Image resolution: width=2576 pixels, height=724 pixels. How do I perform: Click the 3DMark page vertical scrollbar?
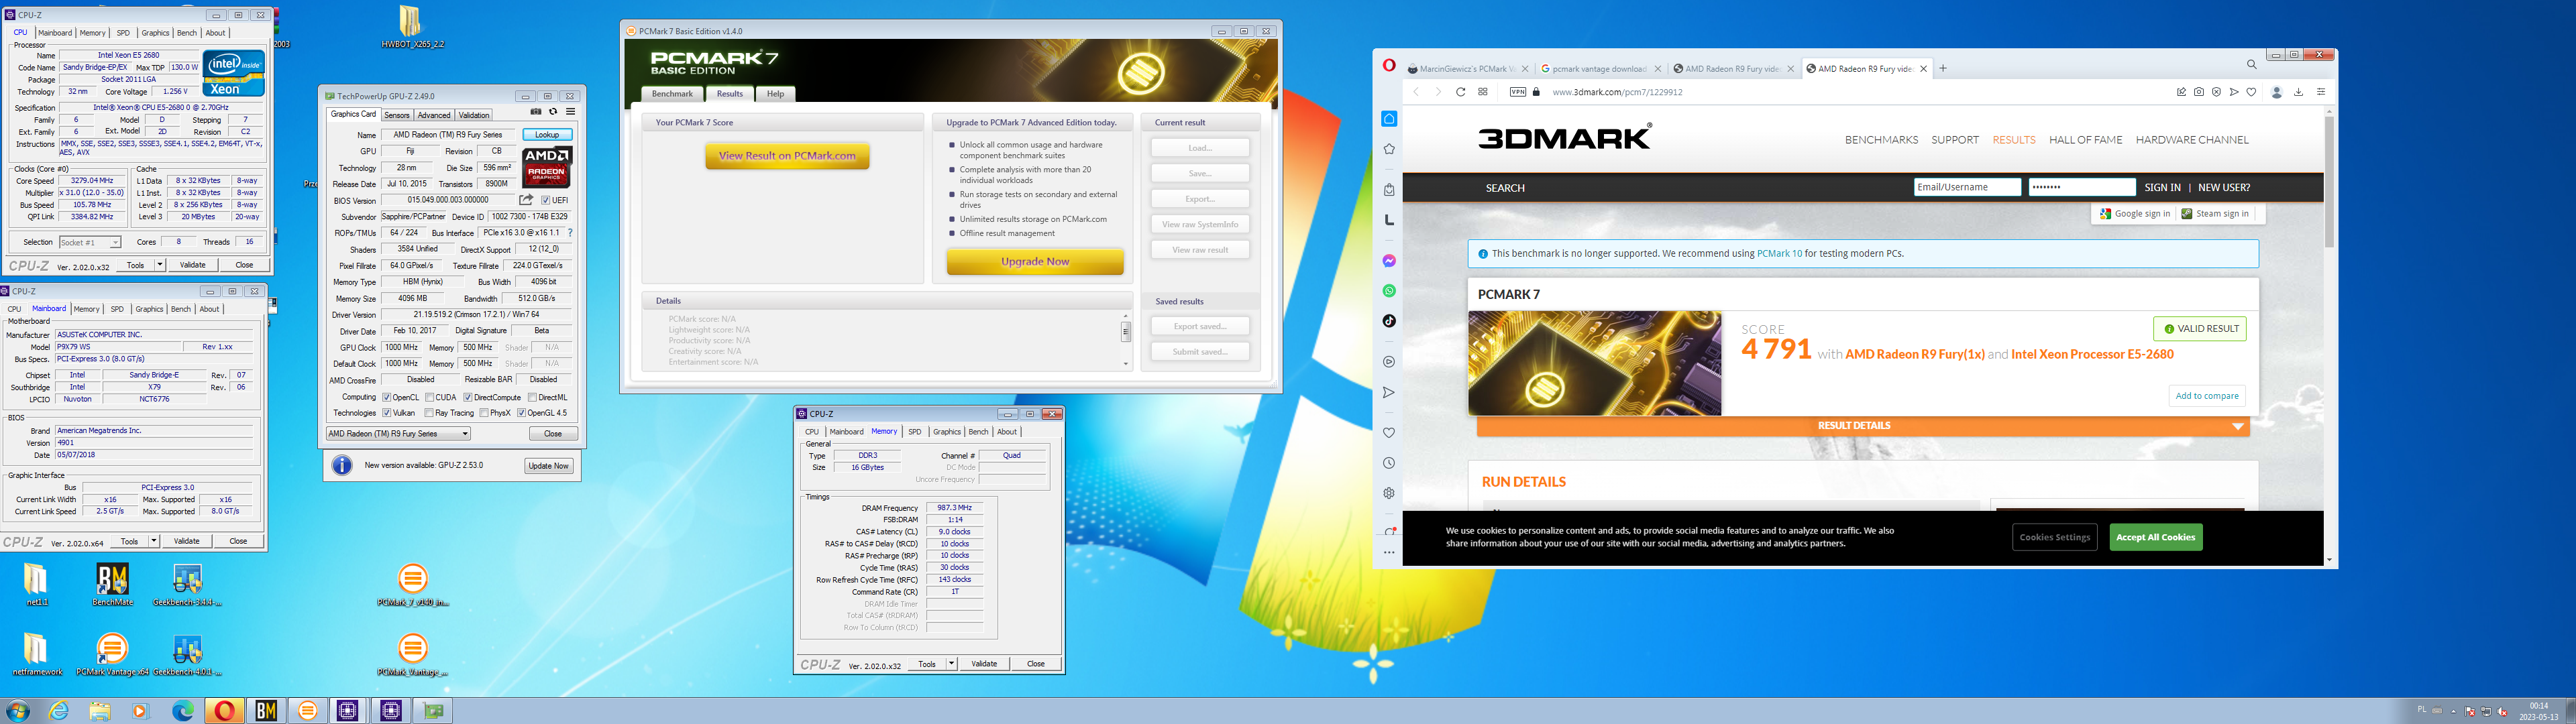click(2329, 182)
